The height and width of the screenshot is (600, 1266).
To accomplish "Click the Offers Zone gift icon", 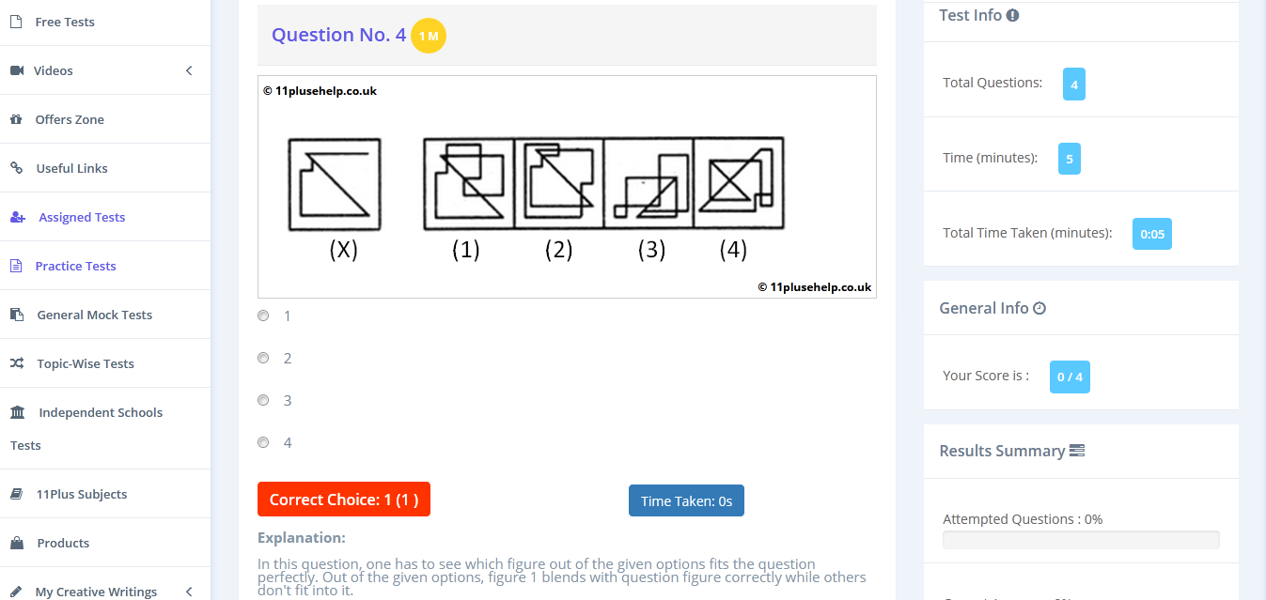I will [16, 119].
